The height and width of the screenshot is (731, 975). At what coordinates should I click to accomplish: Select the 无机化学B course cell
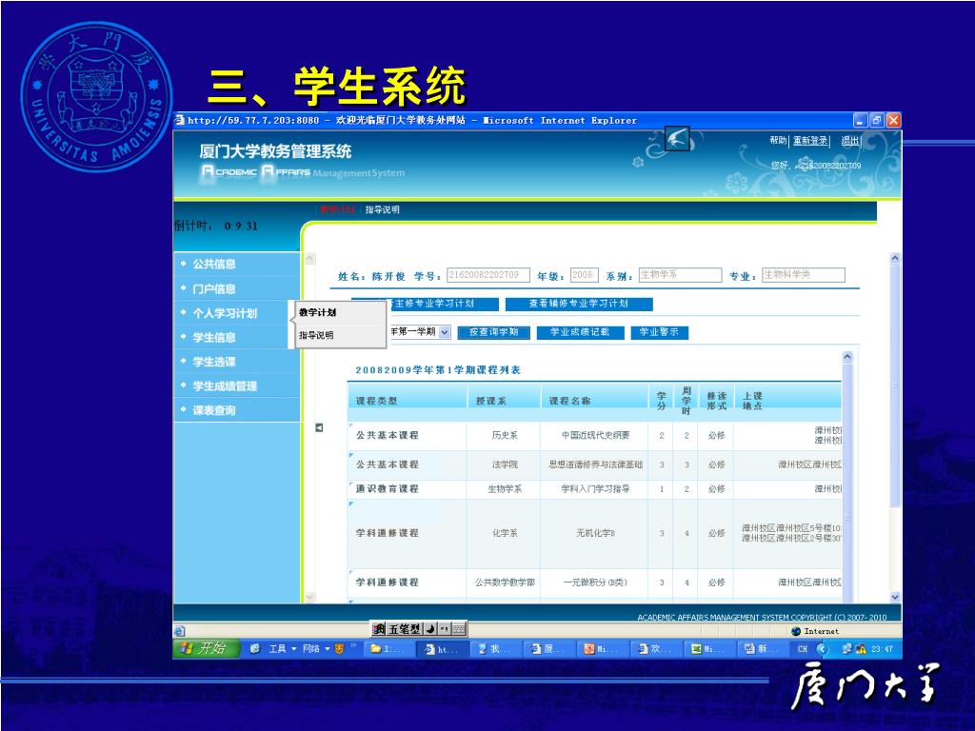point(595,533)
